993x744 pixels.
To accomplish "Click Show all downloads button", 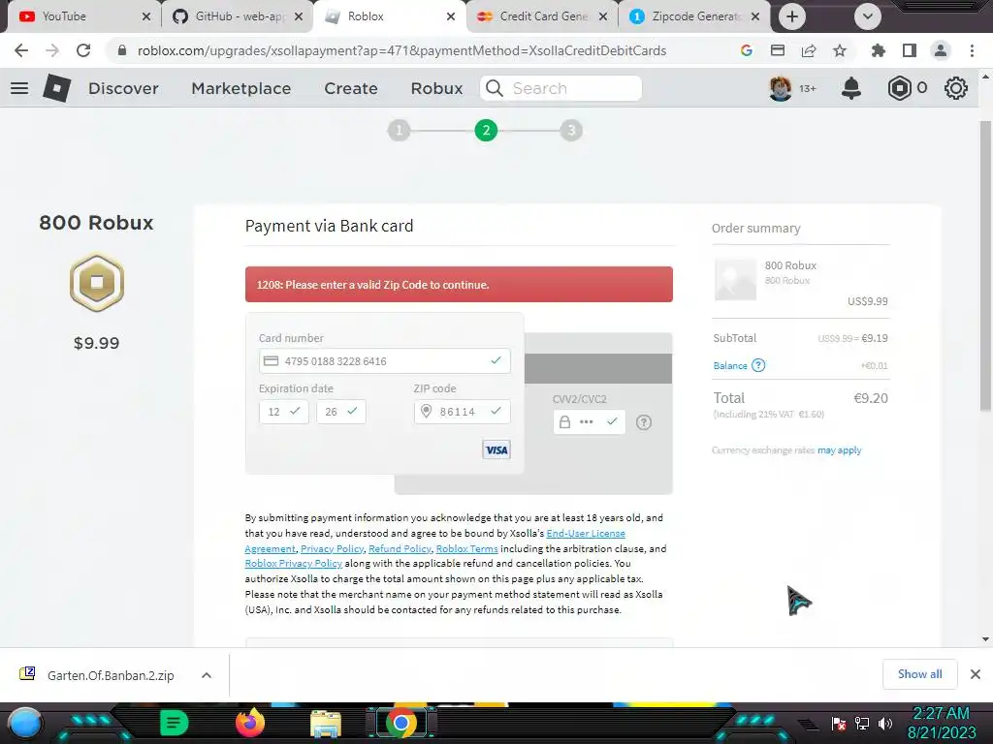I will pos(919,674).
